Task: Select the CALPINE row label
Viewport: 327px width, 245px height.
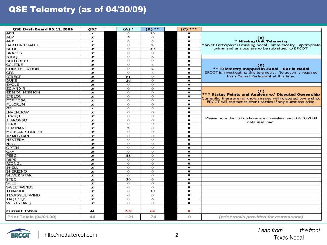Action: coord(15,65)
